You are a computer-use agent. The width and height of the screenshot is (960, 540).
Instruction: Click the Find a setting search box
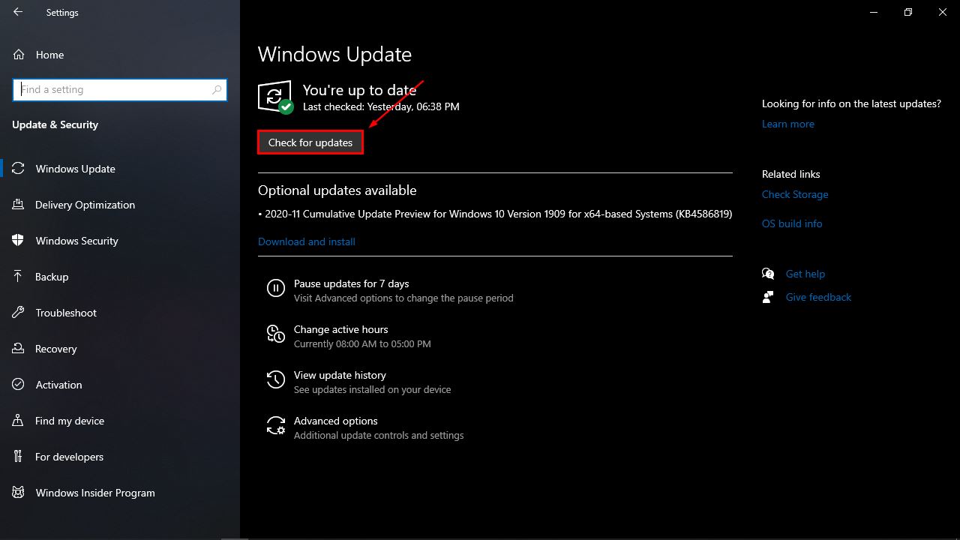[x=120, y=90]
